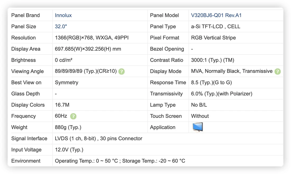
Task: Click the monitor application icon
Action: point(198,127)
